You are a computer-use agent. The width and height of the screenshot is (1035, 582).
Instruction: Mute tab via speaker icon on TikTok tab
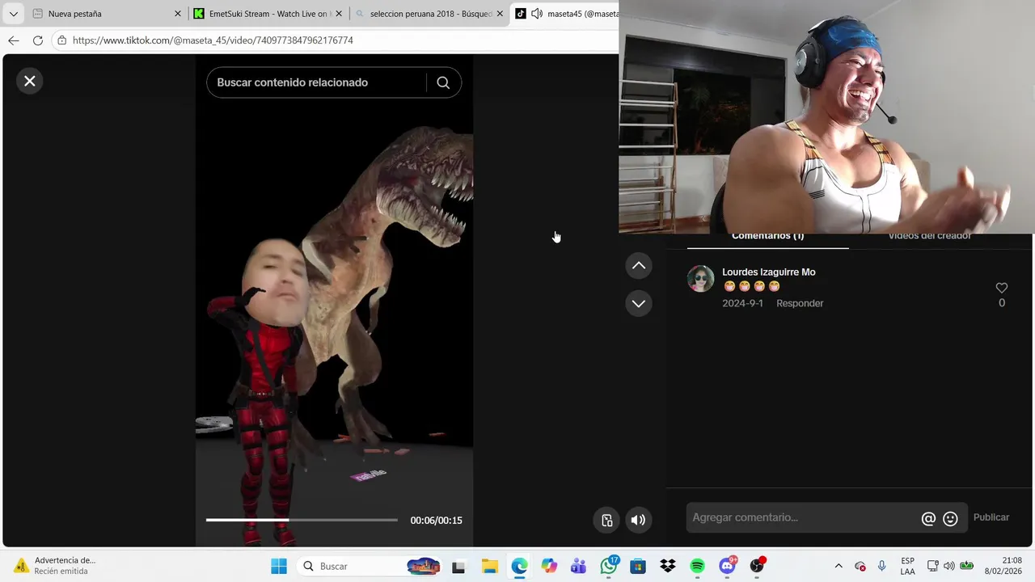(537, 14)
